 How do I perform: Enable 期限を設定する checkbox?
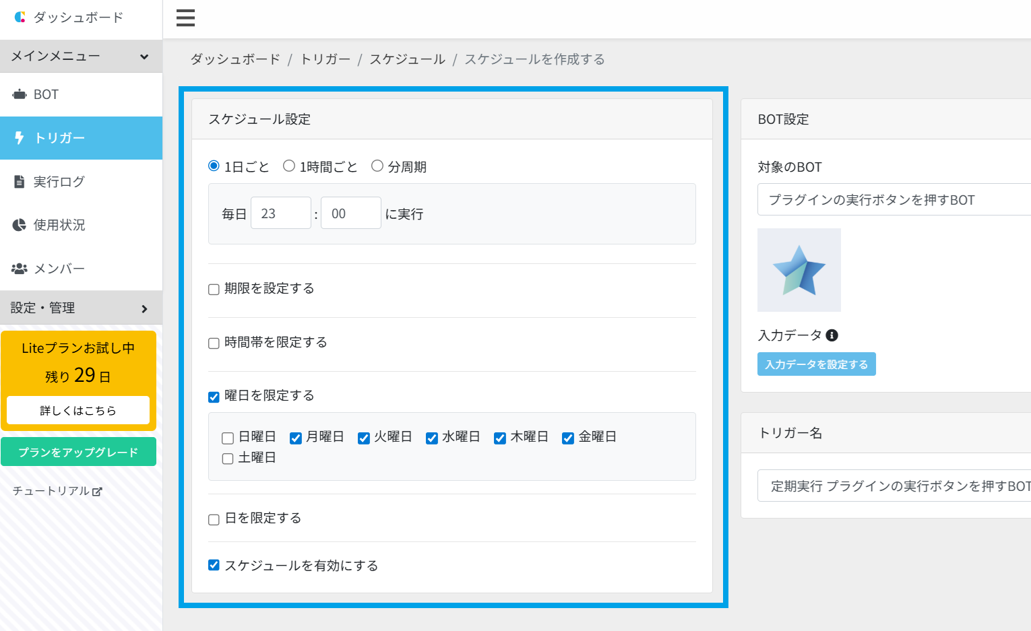click(214, 290)
